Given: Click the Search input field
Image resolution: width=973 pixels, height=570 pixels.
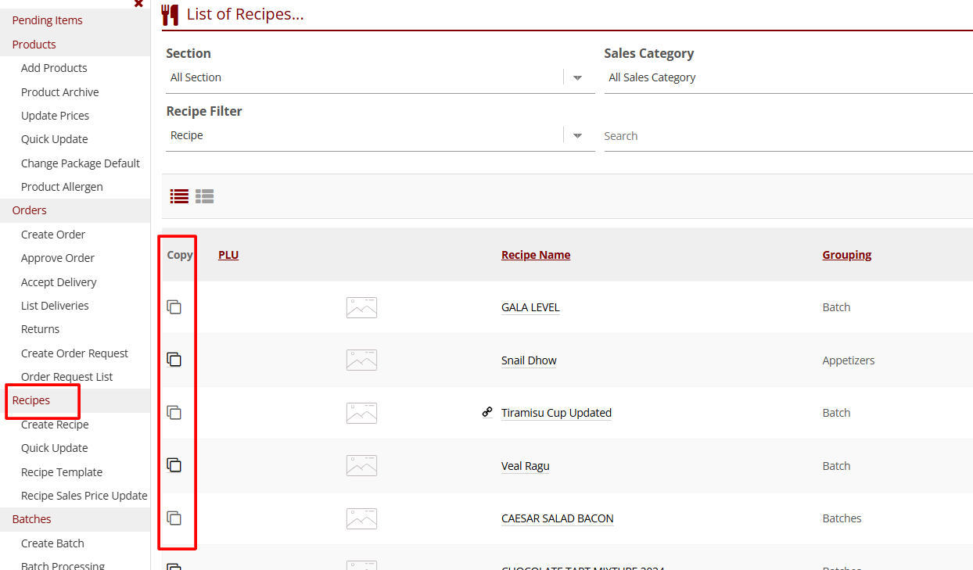Looking at the screenshot, I should [786, 136].
